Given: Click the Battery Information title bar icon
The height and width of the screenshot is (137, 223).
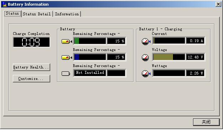Looking at the screenshot, I should [x=5, y=4].
